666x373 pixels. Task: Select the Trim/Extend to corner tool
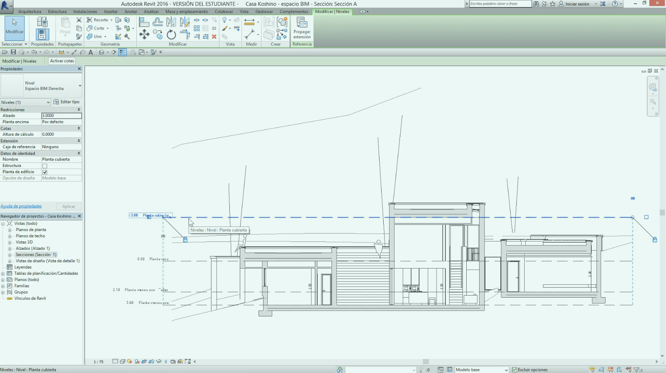(x=185, y=35)
